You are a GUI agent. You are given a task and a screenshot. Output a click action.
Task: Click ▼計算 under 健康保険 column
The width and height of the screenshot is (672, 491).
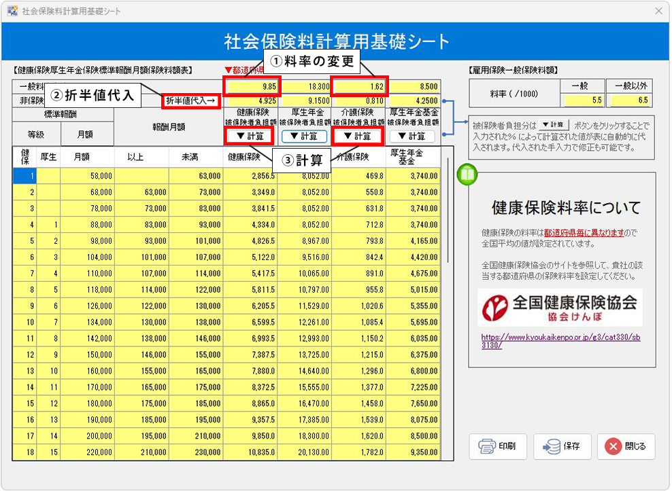pyautogui.click(x=250, y=136)
